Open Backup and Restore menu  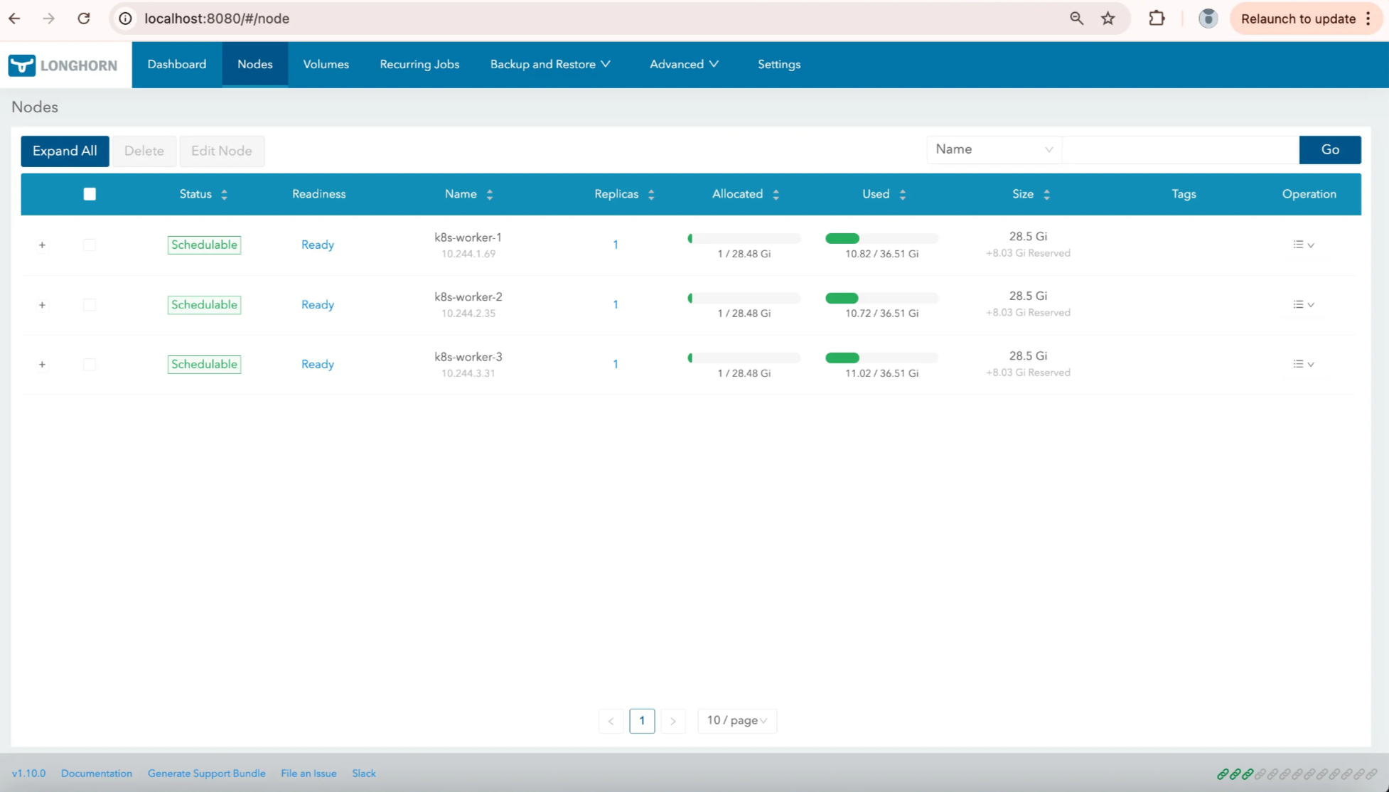549,64
